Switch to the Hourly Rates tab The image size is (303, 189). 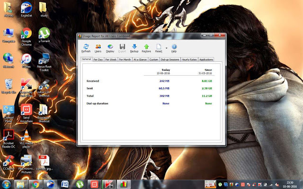[189, 60]
